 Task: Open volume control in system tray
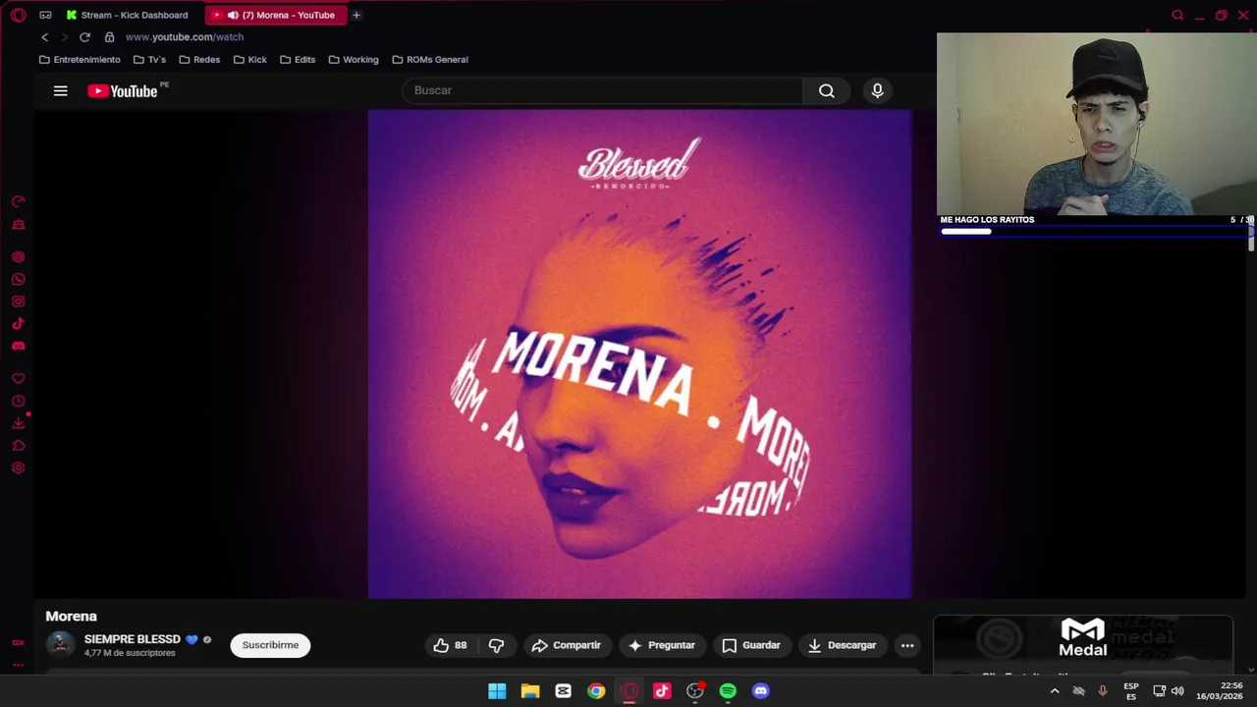pyautogui.click(x=1177, y=691)
